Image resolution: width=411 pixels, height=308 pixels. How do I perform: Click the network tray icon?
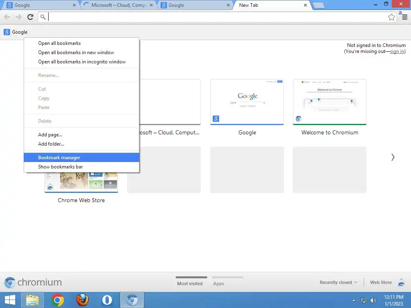coord(364,300)
